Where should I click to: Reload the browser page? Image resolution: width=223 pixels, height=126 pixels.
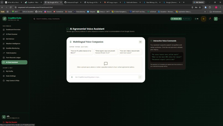[11, 7]
